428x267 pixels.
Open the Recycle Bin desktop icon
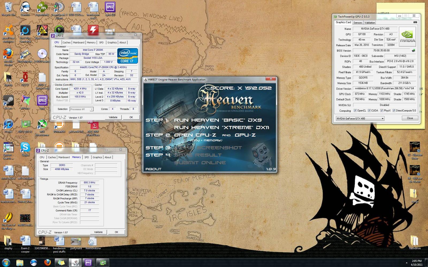point(9,9)
